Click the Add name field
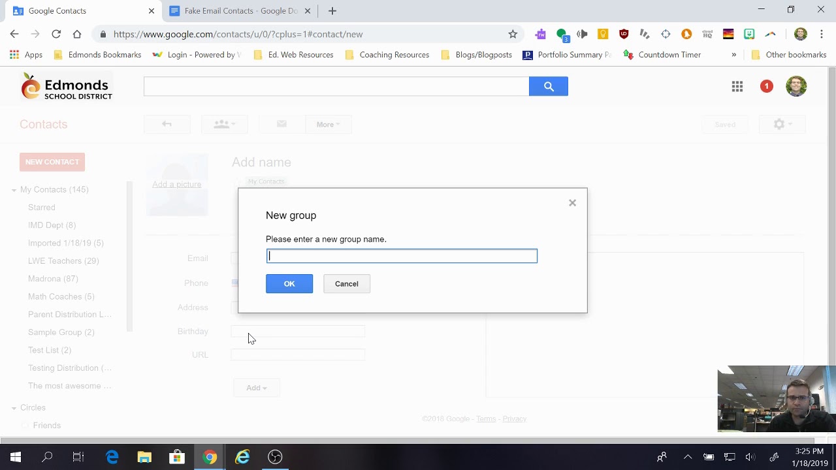Viewport: 836px width, 470px height. pos(261,163)
